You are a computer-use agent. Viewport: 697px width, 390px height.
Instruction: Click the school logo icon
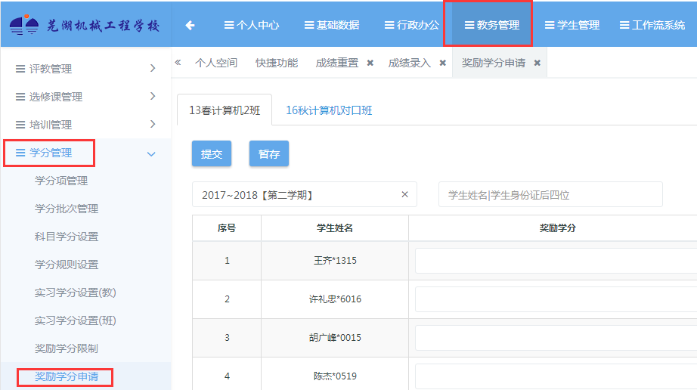point(25,26)
